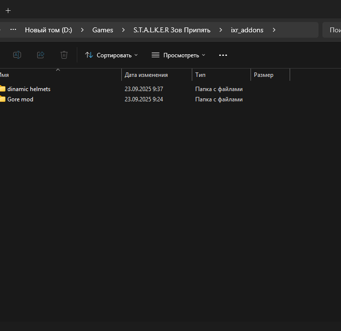The width and height of the screenshot is (341, 331).
Task: Add a new tab with the plus button
Action: [8, 10]
